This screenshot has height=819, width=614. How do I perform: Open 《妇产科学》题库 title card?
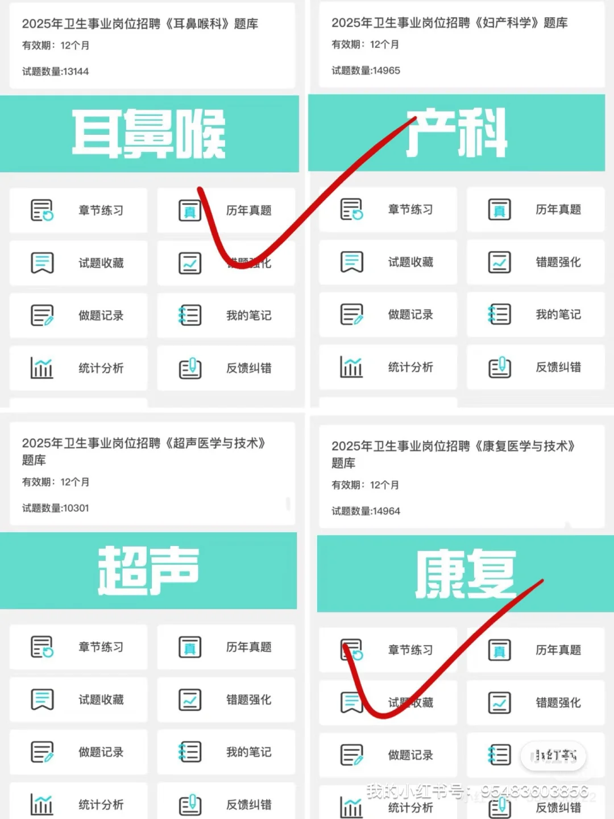[x=462, y=45]
